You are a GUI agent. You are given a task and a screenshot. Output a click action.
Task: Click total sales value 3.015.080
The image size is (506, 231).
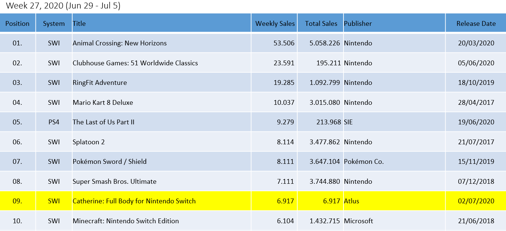(x=325, y=103)
